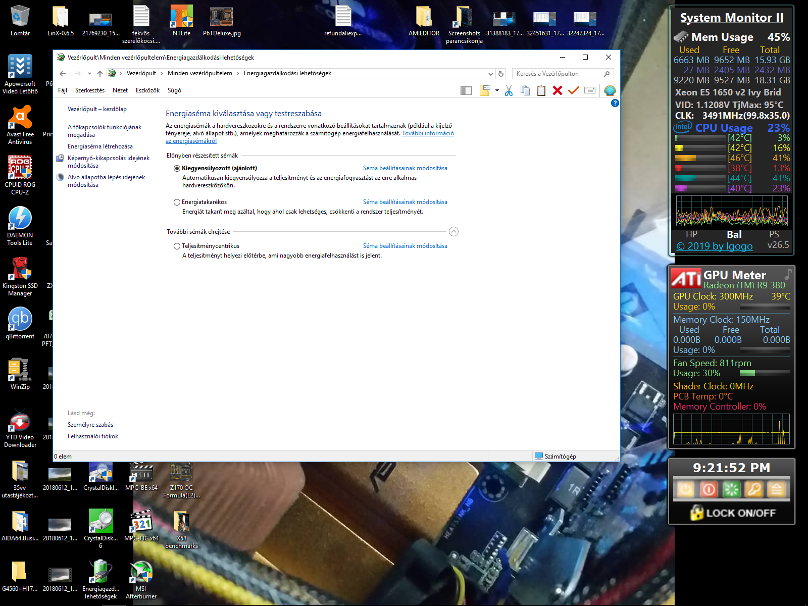Open the Szerkesztés menu
808x606 pixels.
(x=90, y=90)
